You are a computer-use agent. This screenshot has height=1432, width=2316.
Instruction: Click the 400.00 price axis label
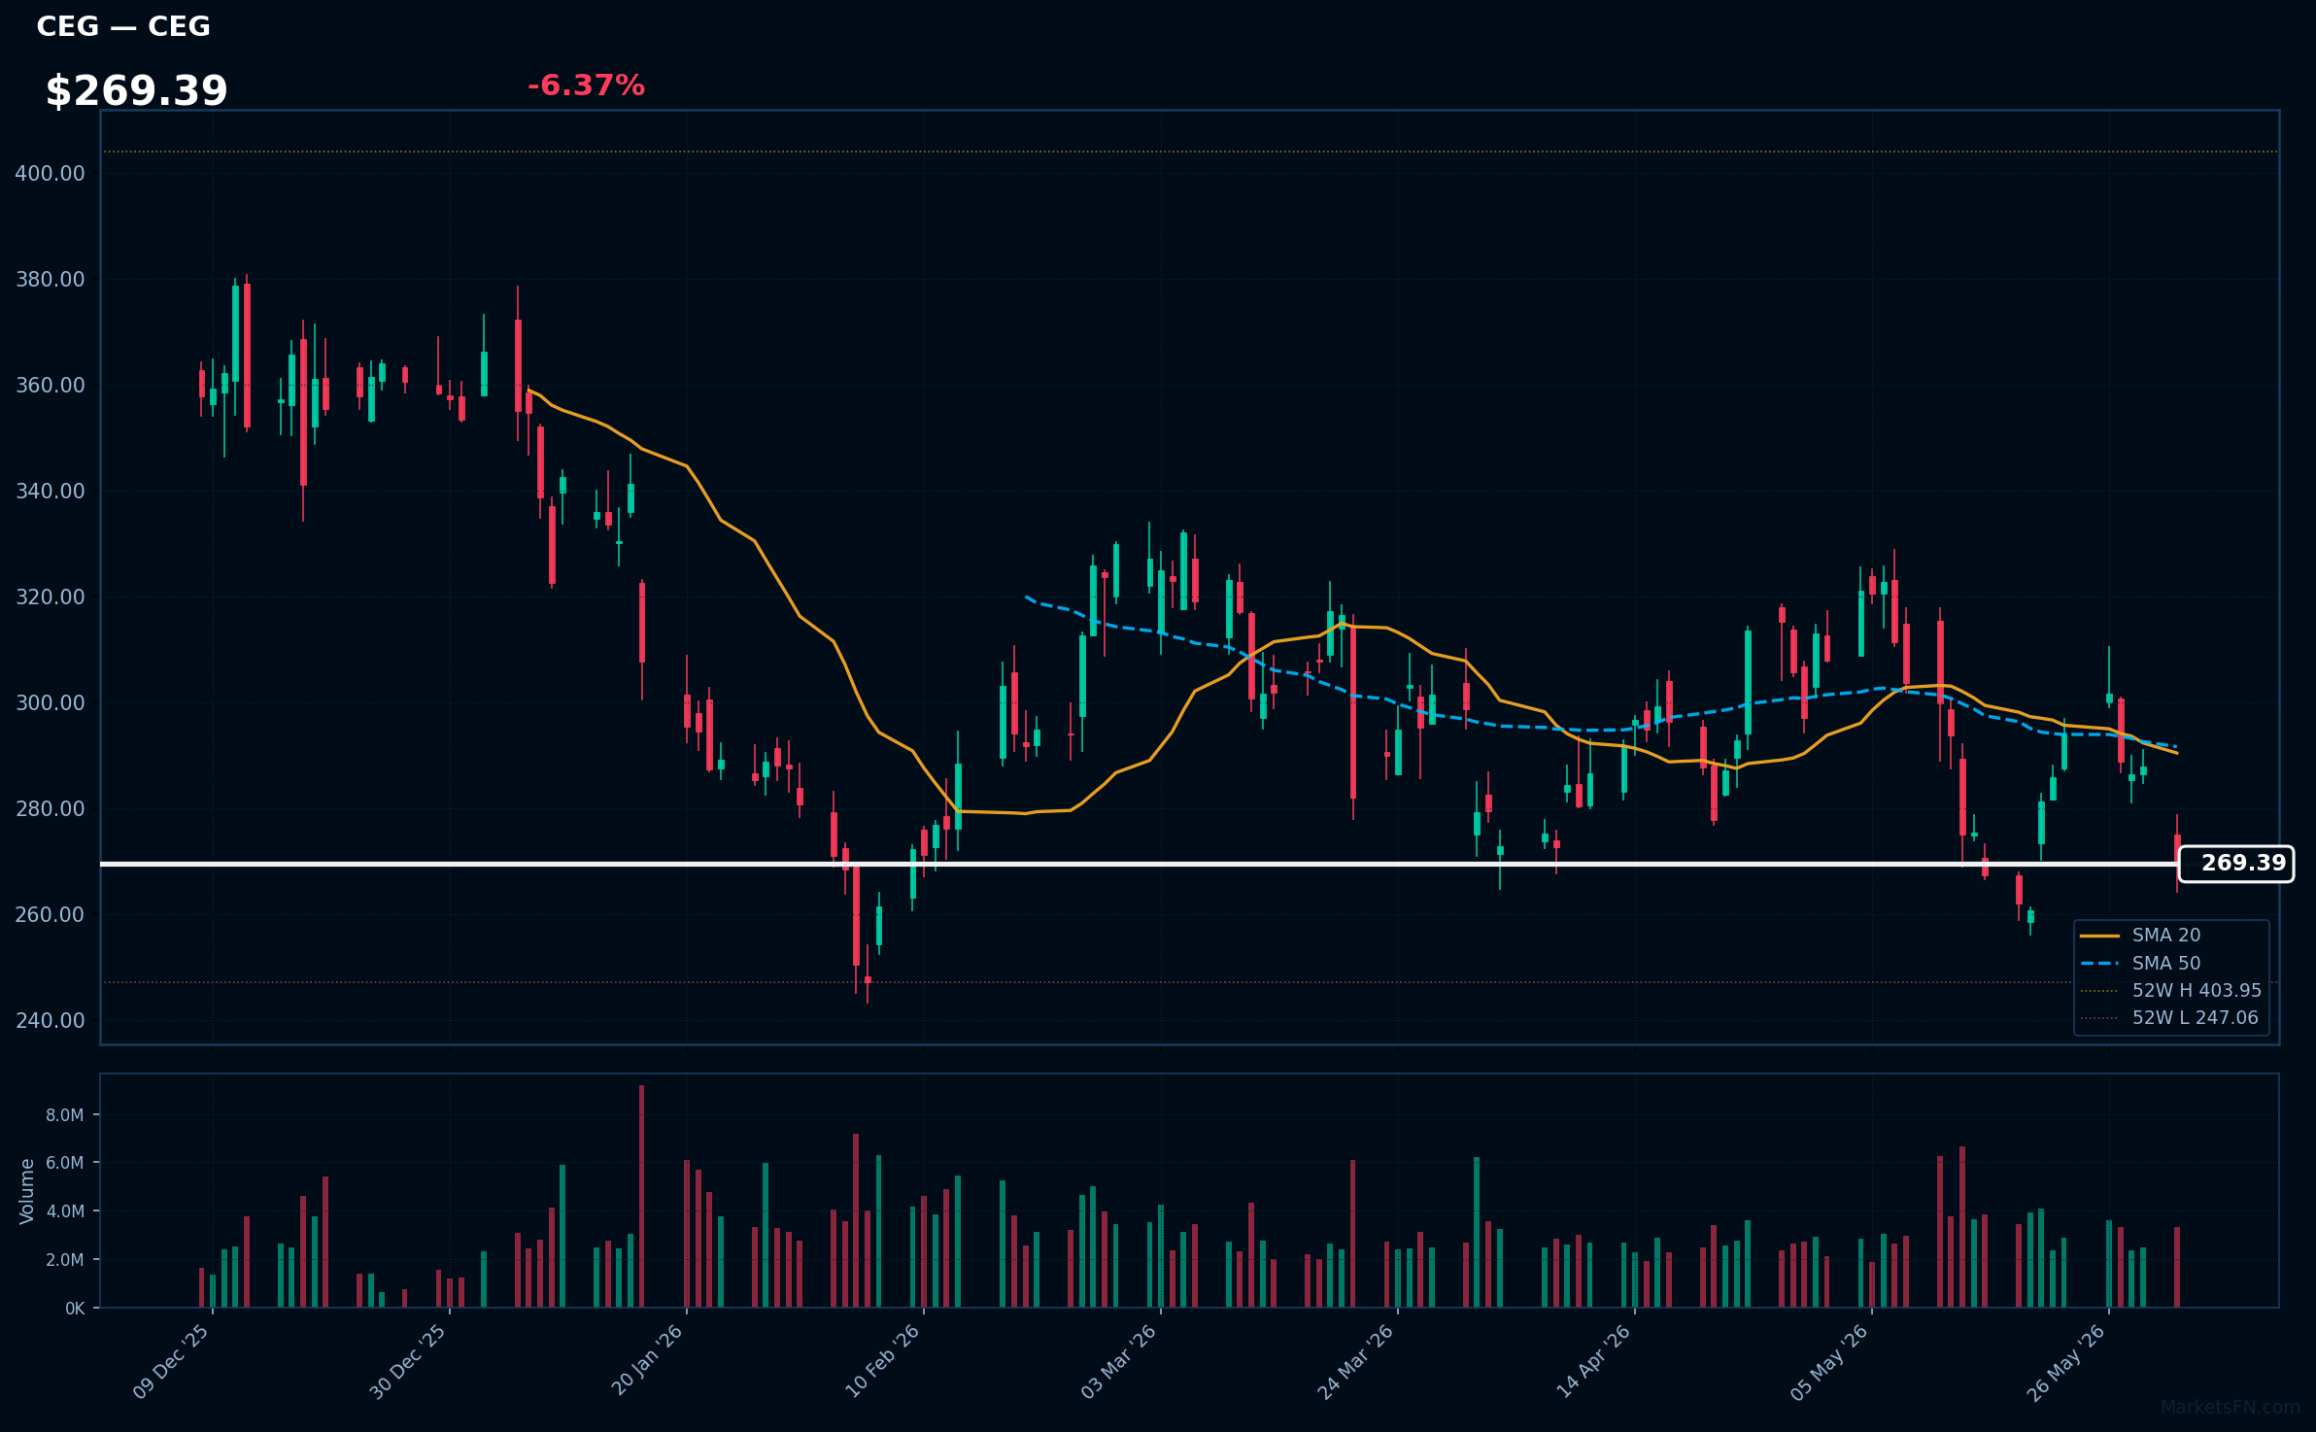point(51,174)
